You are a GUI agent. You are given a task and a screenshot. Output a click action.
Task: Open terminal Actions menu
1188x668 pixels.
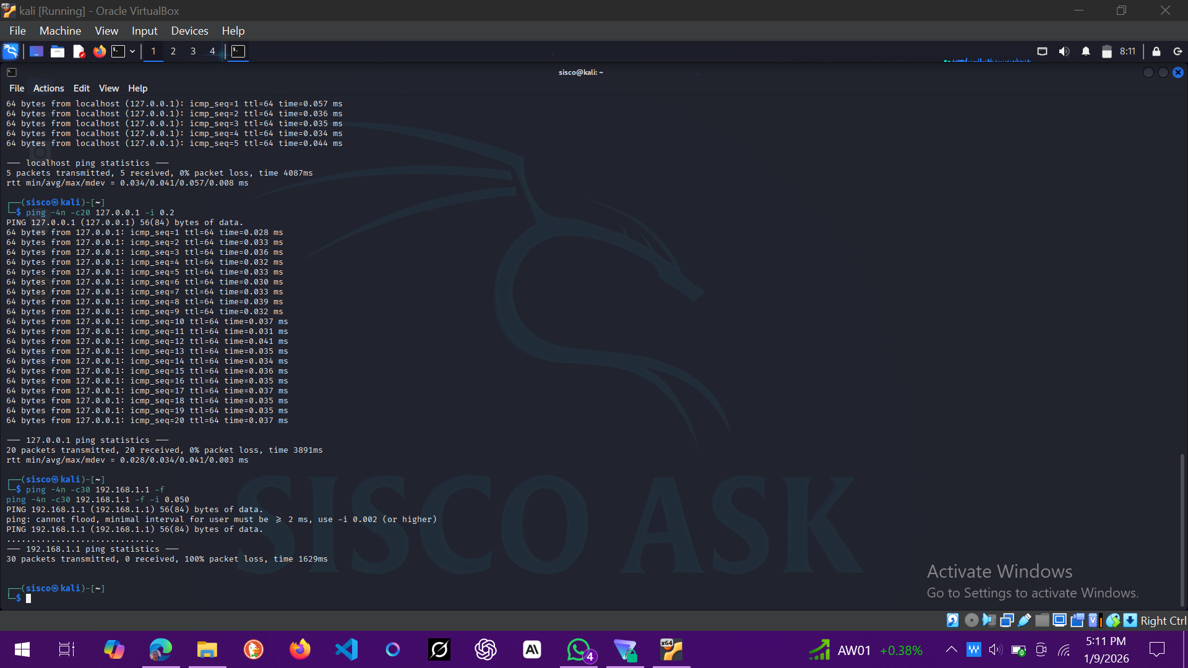pyautogui.click(x=48, y=88)
